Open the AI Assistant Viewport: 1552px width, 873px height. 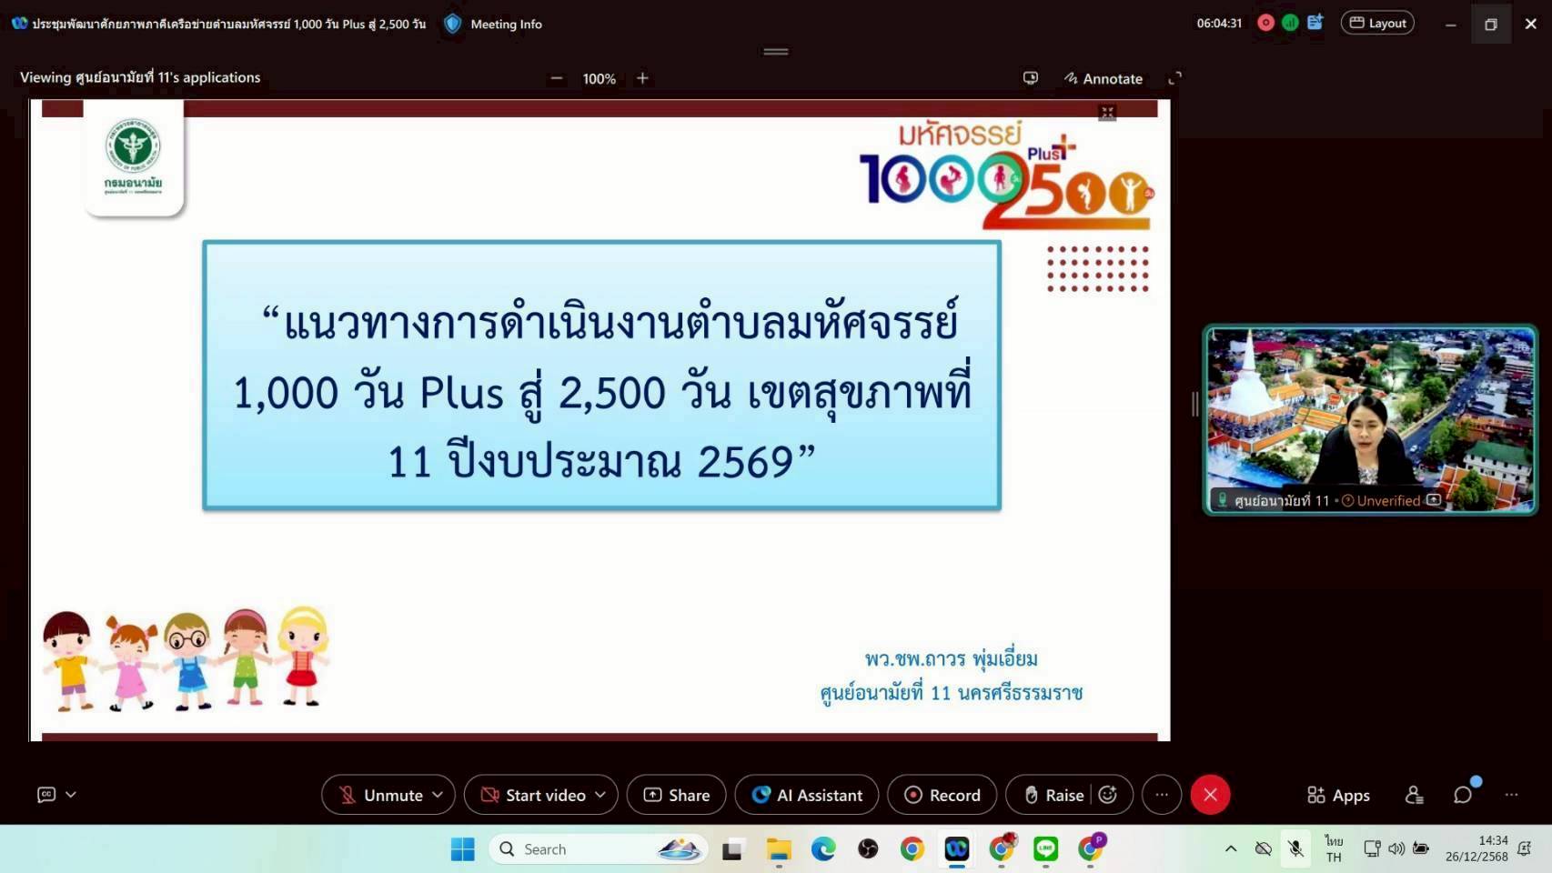tap(806, 795)
